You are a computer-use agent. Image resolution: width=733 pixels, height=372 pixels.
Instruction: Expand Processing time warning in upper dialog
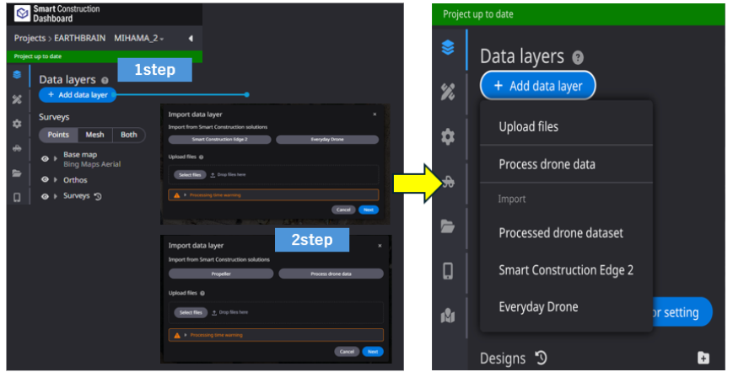click(x=186, y=195)
